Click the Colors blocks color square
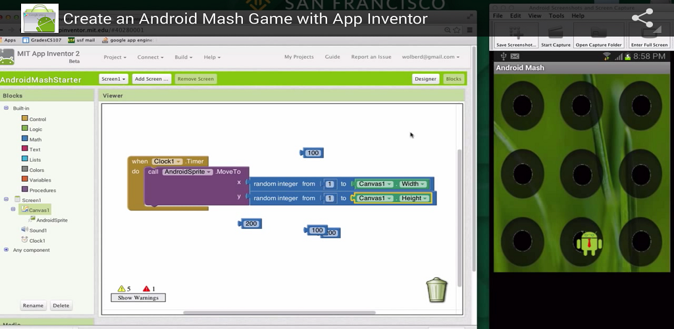This screenshot has height=329, width=674. [x=24, y=169]
